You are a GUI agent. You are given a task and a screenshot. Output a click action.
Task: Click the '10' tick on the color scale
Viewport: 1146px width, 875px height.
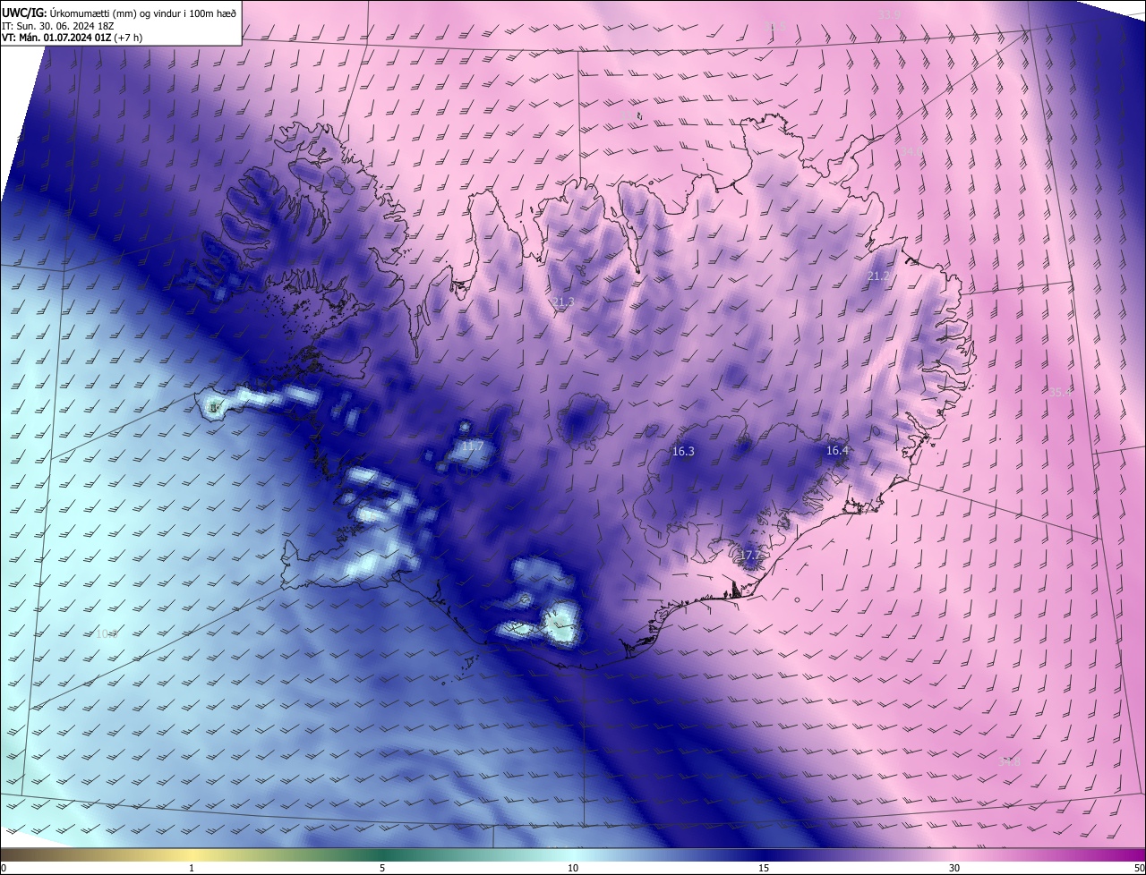573,868
